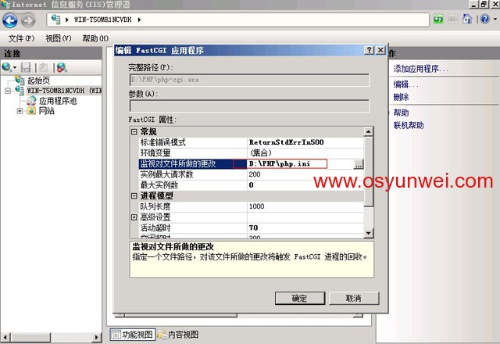
Task: Click the save connections disk icon
Action: (x=26, y=68)
